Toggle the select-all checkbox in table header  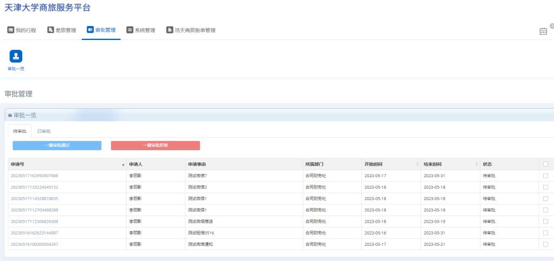pyautogui.click(x=545, y=164)
